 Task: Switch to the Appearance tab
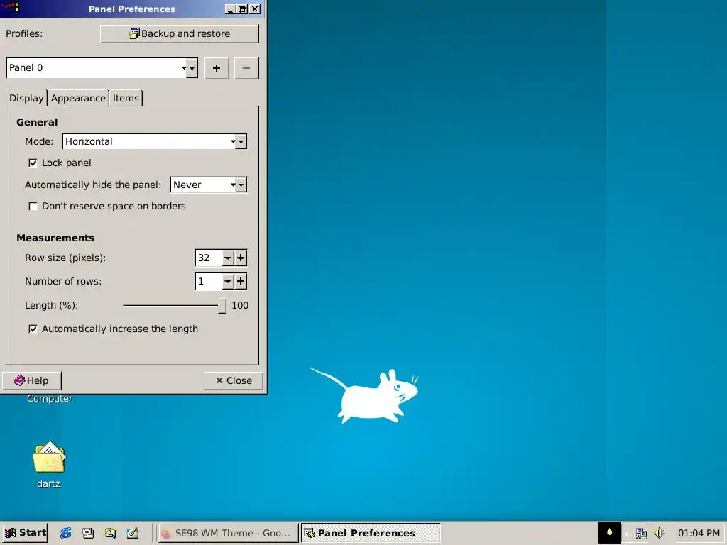[x=78, y=98]
